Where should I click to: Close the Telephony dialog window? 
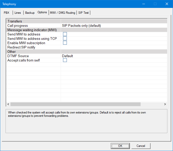(x=167, y=4)
